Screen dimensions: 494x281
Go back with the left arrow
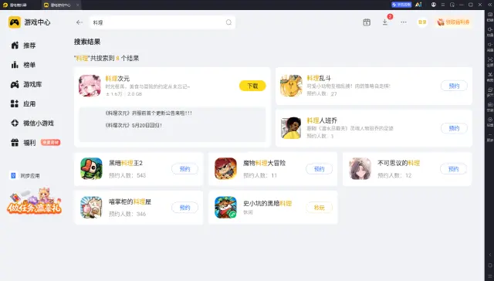click(x=79, y=22)
